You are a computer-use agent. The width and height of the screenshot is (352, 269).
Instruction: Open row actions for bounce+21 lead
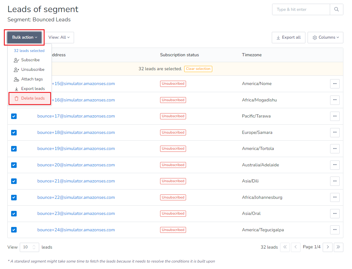(335, 181)
